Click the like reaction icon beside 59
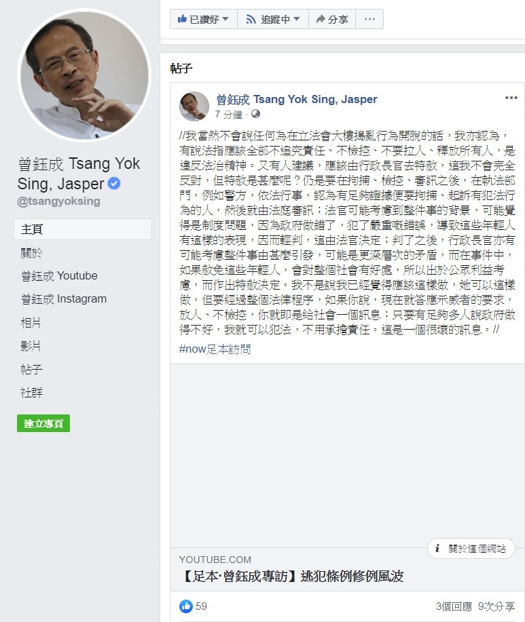Viewport: 525px width, 622px height. click(x=186, y=606)
